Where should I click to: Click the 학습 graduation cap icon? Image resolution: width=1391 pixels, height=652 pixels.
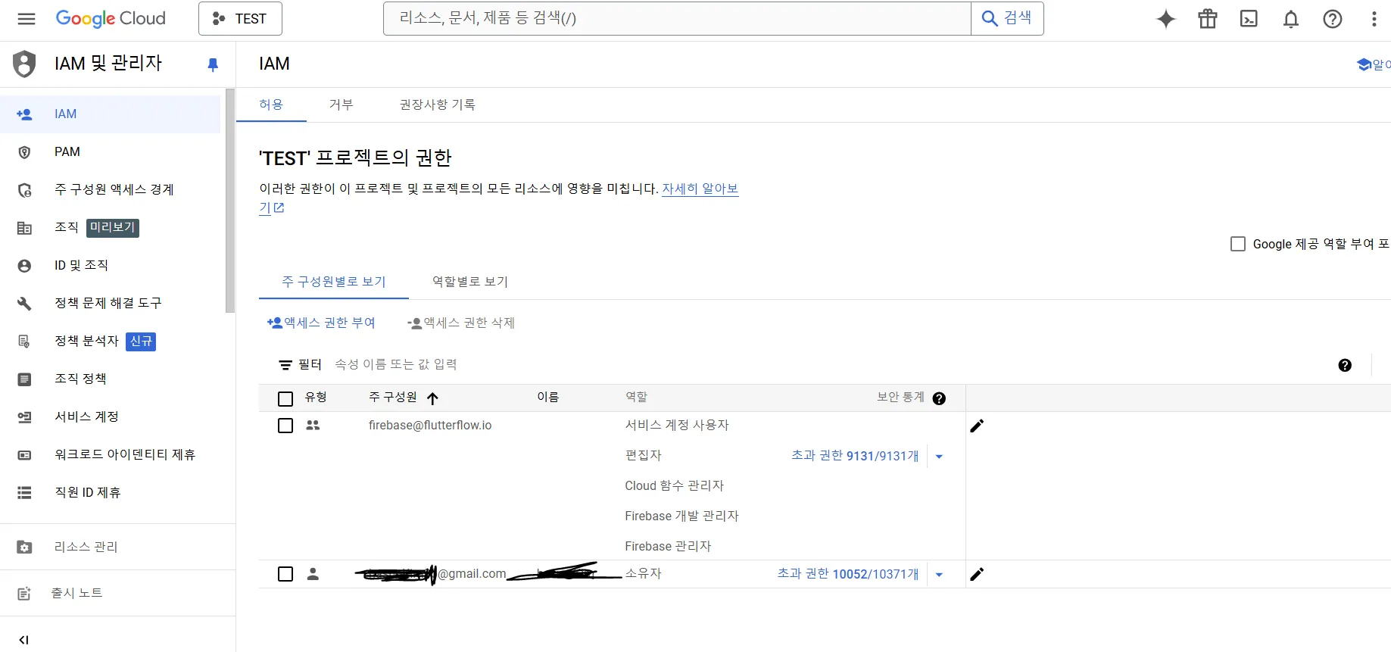[x=1364, y=64]
